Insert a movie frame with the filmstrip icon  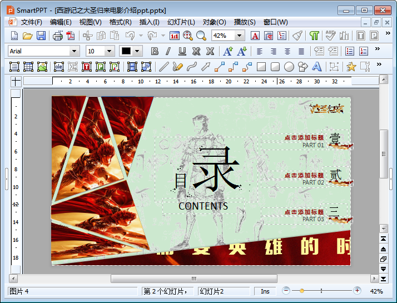click(x=132, y=67)
